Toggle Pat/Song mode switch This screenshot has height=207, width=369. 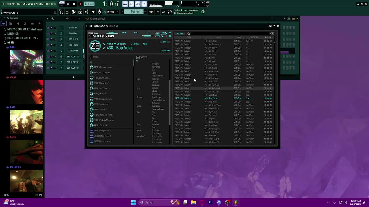pyautogui.click(x=62, y=4)
